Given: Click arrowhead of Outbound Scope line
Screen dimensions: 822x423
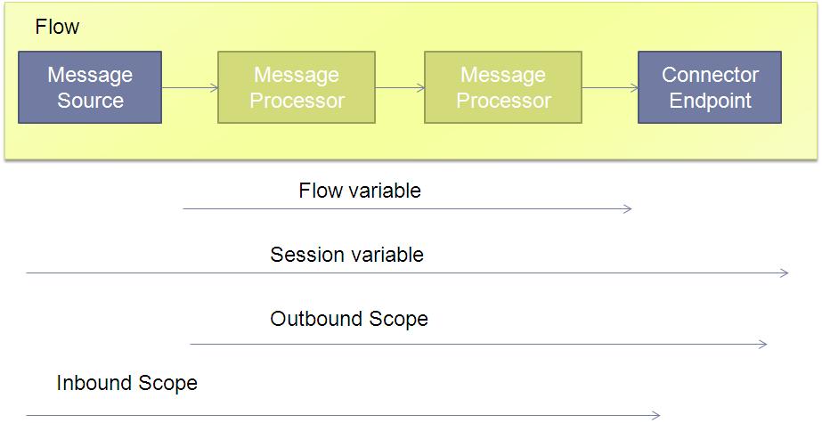Looking at the screenshot, I should [763, 345].
